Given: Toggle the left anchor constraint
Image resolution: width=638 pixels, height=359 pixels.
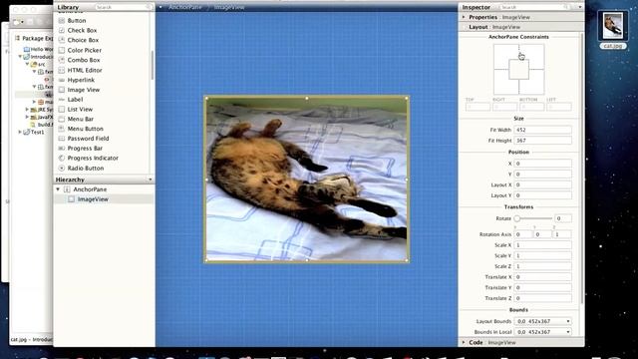Looking at the screenshot, I should click(501, 70).
